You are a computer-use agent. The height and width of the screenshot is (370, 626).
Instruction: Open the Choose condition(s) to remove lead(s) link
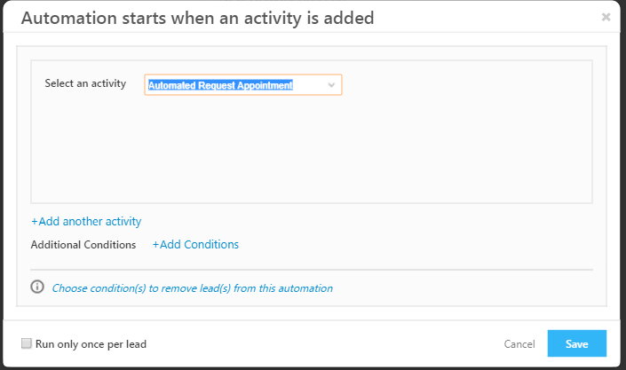192,288
